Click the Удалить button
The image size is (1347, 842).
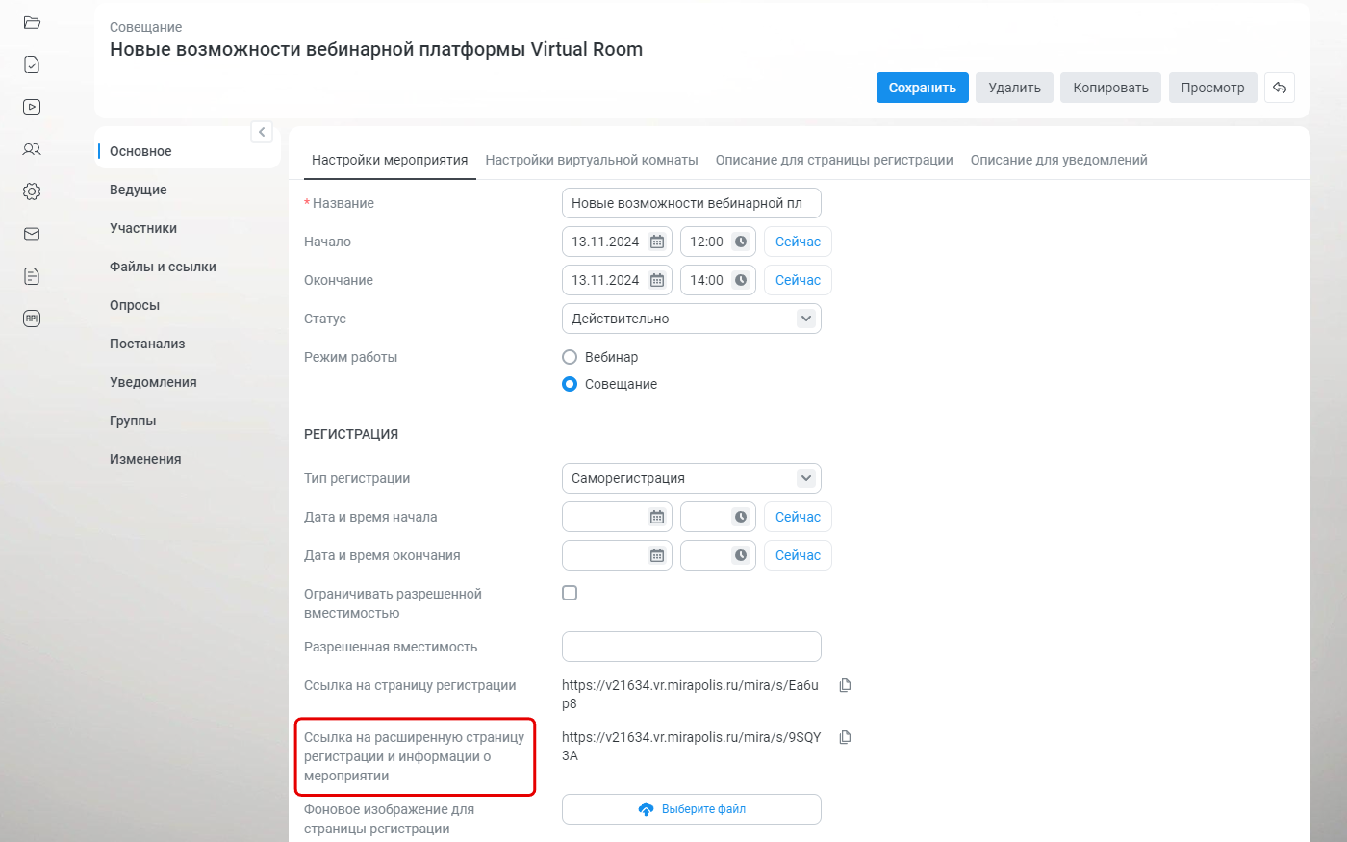click(x=1015, y=88)
